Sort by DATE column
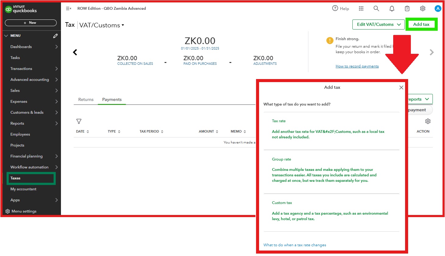Screen dimensions: 445x256 [x=82, y=132]
